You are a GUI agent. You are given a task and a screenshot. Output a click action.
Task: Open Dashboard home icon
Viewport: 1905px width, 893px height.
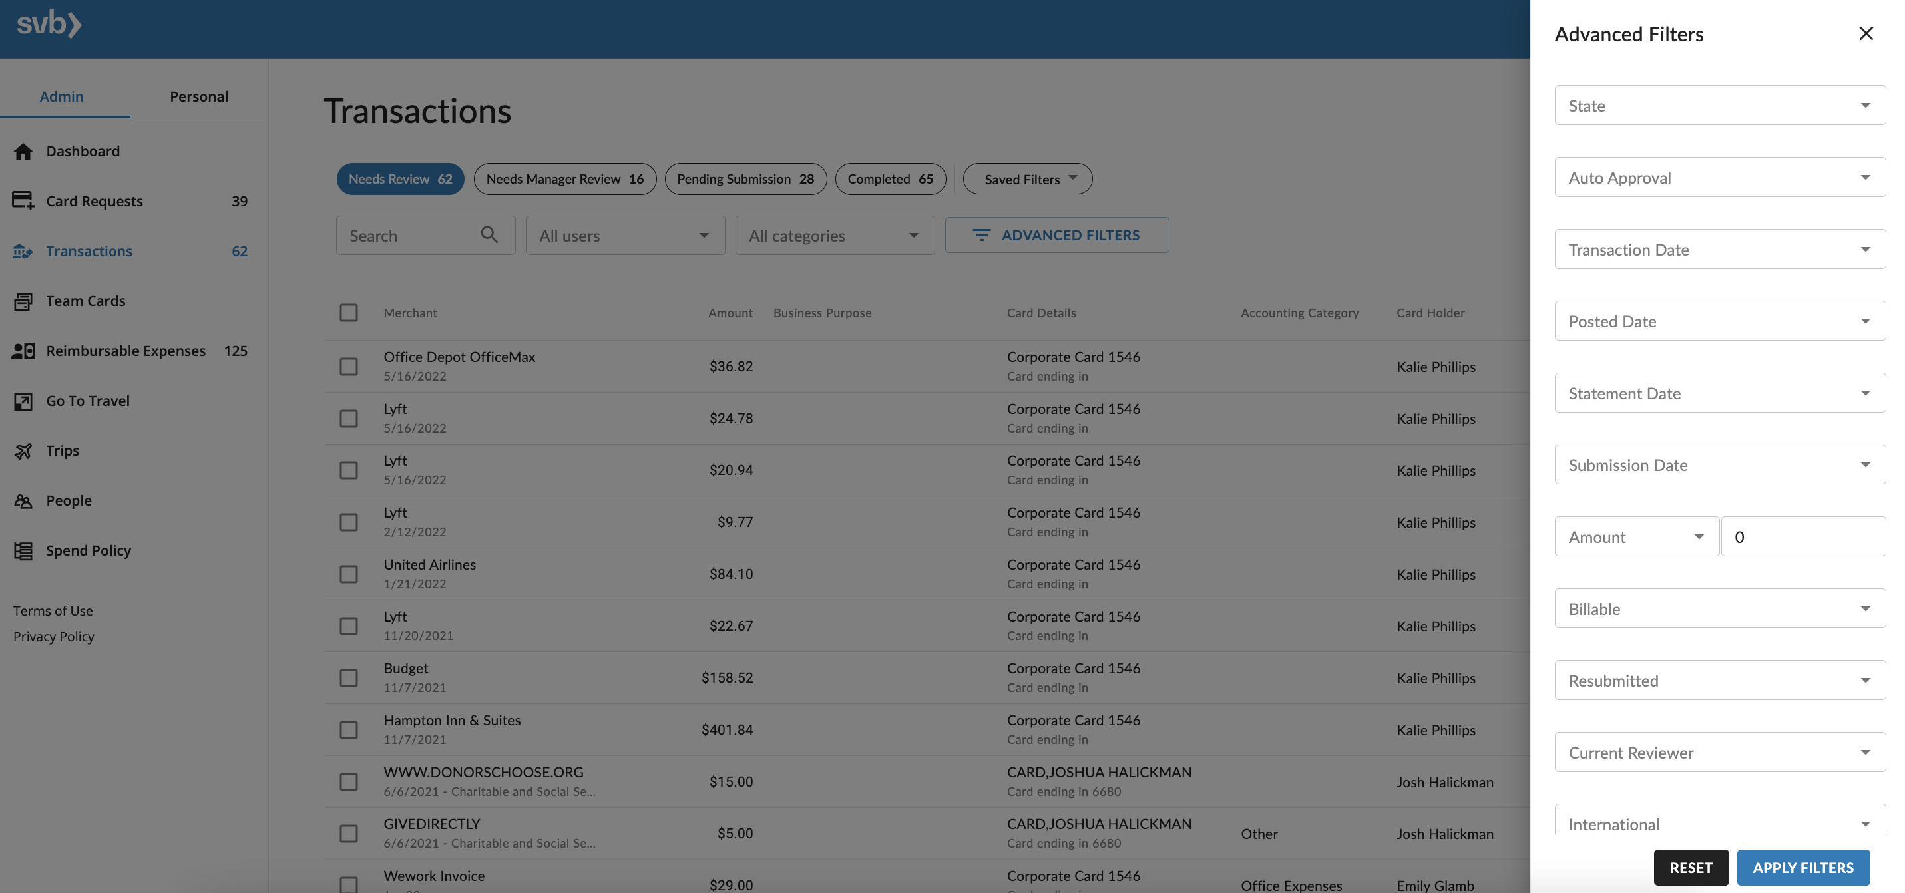[23, 152]
